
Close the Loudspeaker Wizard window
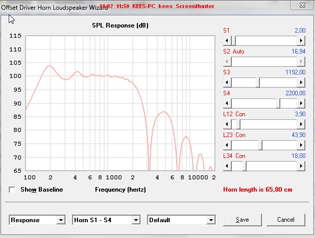[302, 5]
